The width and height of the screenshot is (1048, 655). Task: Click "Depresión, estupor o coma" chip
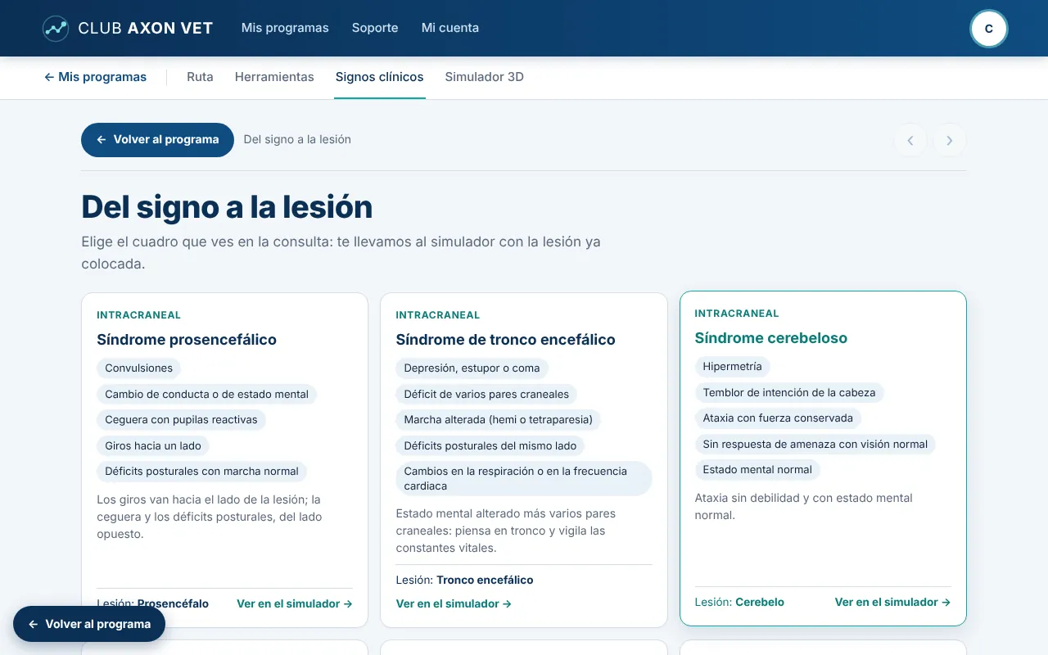pyautogui.click(x=472, y=368)
